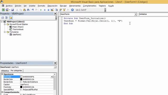Undo the last action

pos(33,10)
